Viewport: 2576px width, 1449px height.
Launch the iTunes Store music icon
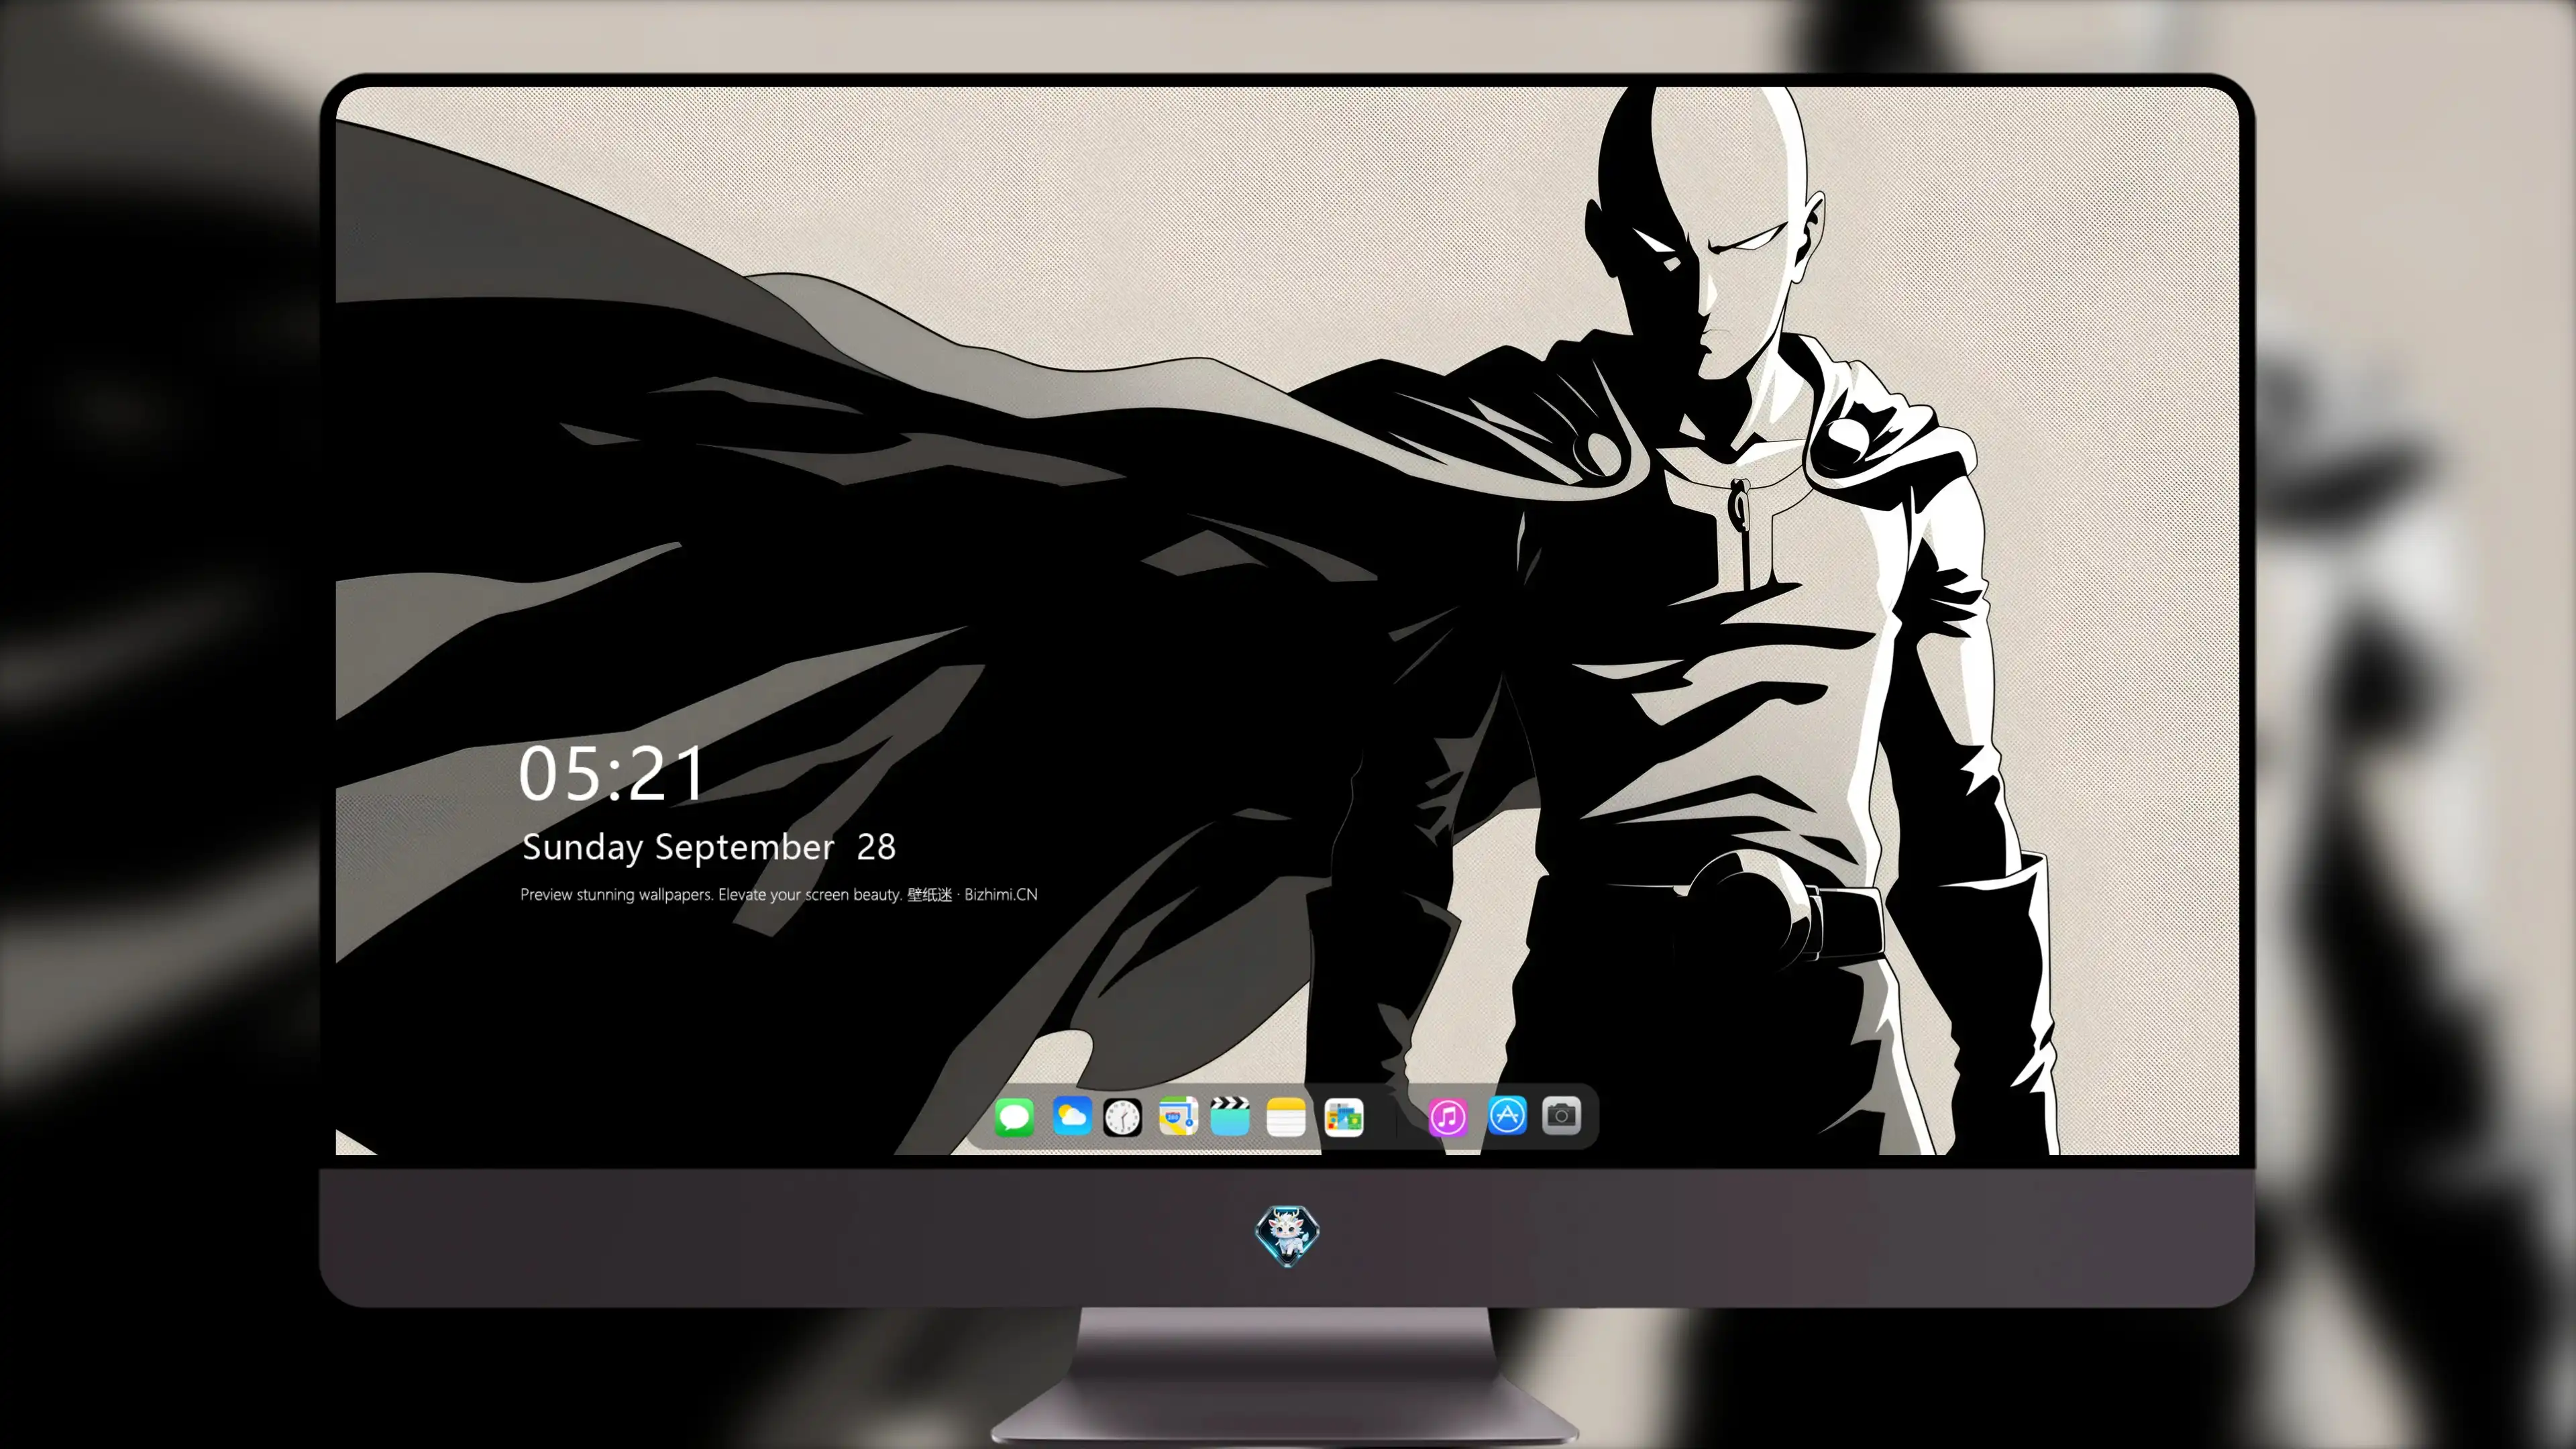tap(1448, 1117)
